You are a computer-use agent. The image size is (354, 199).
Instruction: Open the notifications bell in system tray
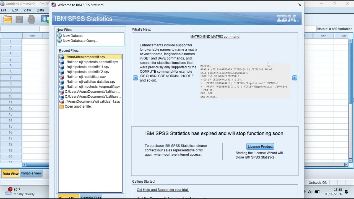pyautogui.click(x=347, y=192)
